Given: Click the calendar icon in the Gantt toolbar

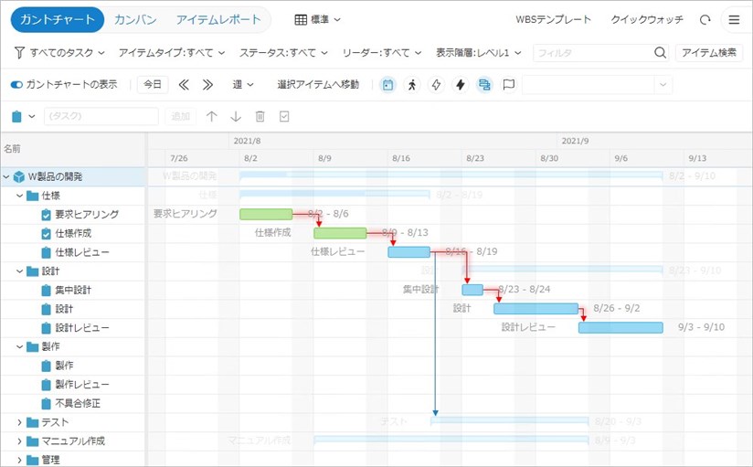Looking at the screenshot, I should [387, 85].
